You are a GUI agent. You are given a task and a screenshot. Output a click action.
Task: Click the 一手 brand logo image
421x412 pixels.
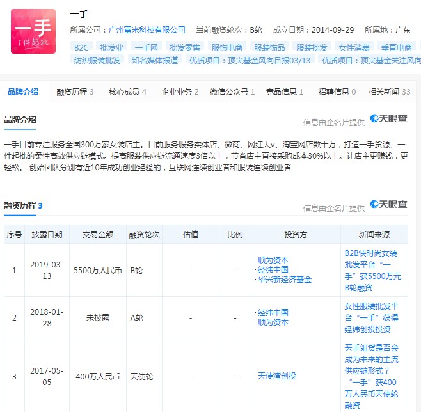coord(33,31)
